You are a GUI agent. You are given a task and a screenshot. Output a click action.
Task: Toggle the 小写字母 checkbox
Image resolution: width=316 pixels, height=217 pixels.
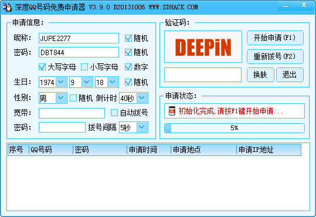coord(84,67)
